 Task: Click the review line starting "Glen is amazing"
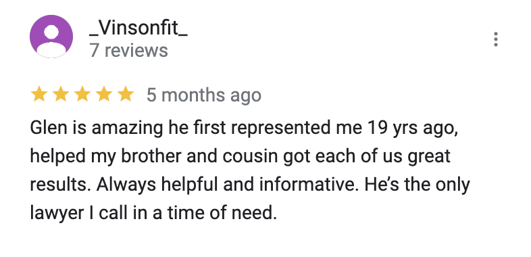coord(244,129)
